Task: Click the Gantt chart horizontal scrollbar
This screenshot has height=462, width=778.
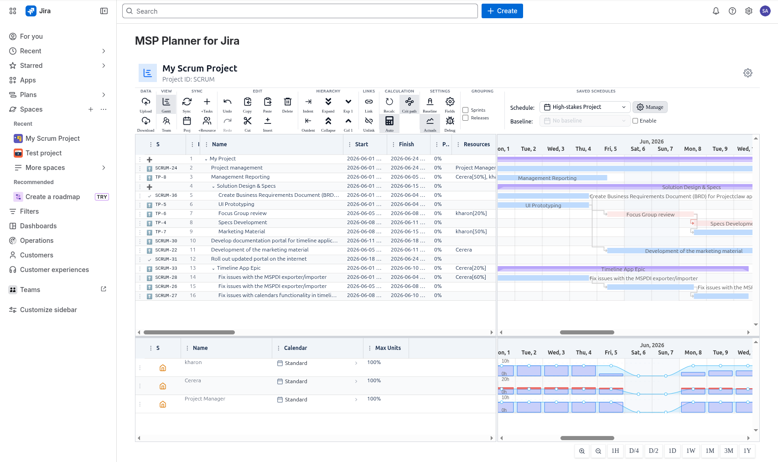Action: click(587, 333)
